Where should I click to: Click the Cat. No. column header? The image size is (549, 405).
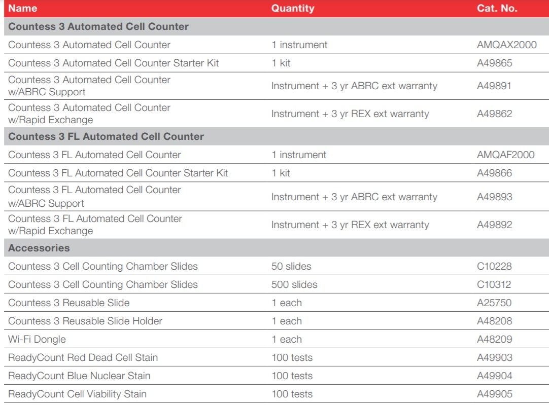click(497, 8)
